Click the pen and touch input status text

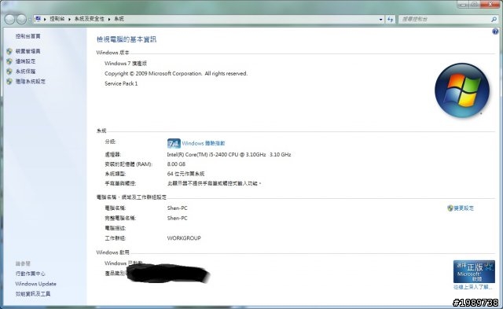click(x=215, y=183)
